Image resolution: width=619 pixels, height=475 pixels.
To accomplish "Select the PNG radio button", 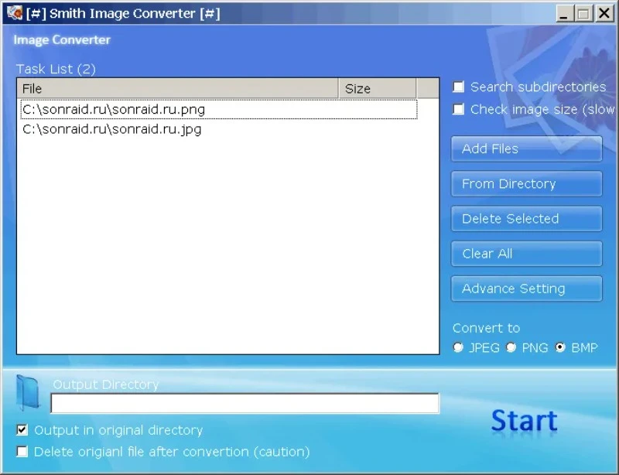I will [511, 347].
